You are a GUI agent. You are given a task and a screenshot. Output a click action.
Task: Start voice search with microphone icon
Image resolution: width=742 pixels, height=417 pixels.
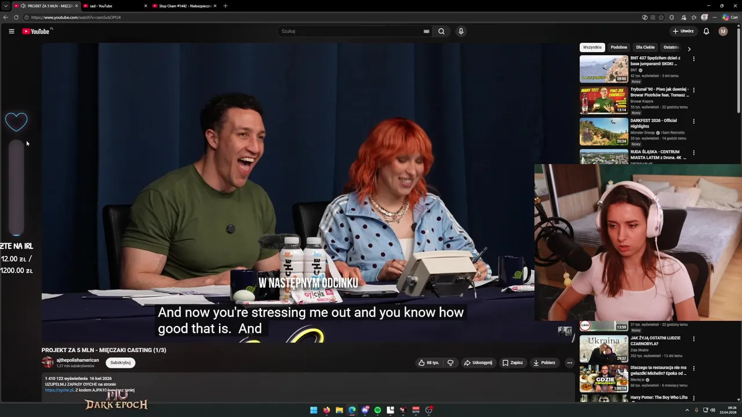[461, 31]
